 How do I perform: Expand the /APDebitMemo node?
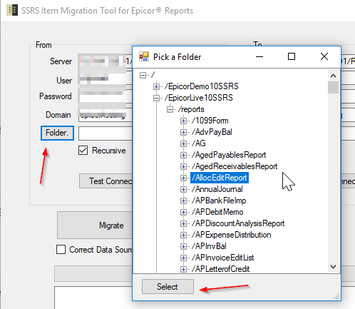[x=183, y=212]
